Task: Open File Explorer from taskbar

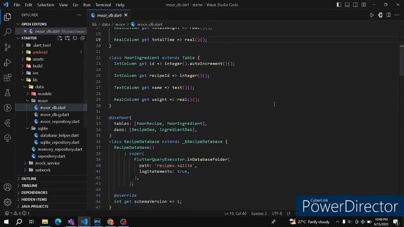Action: click(45, 221)
